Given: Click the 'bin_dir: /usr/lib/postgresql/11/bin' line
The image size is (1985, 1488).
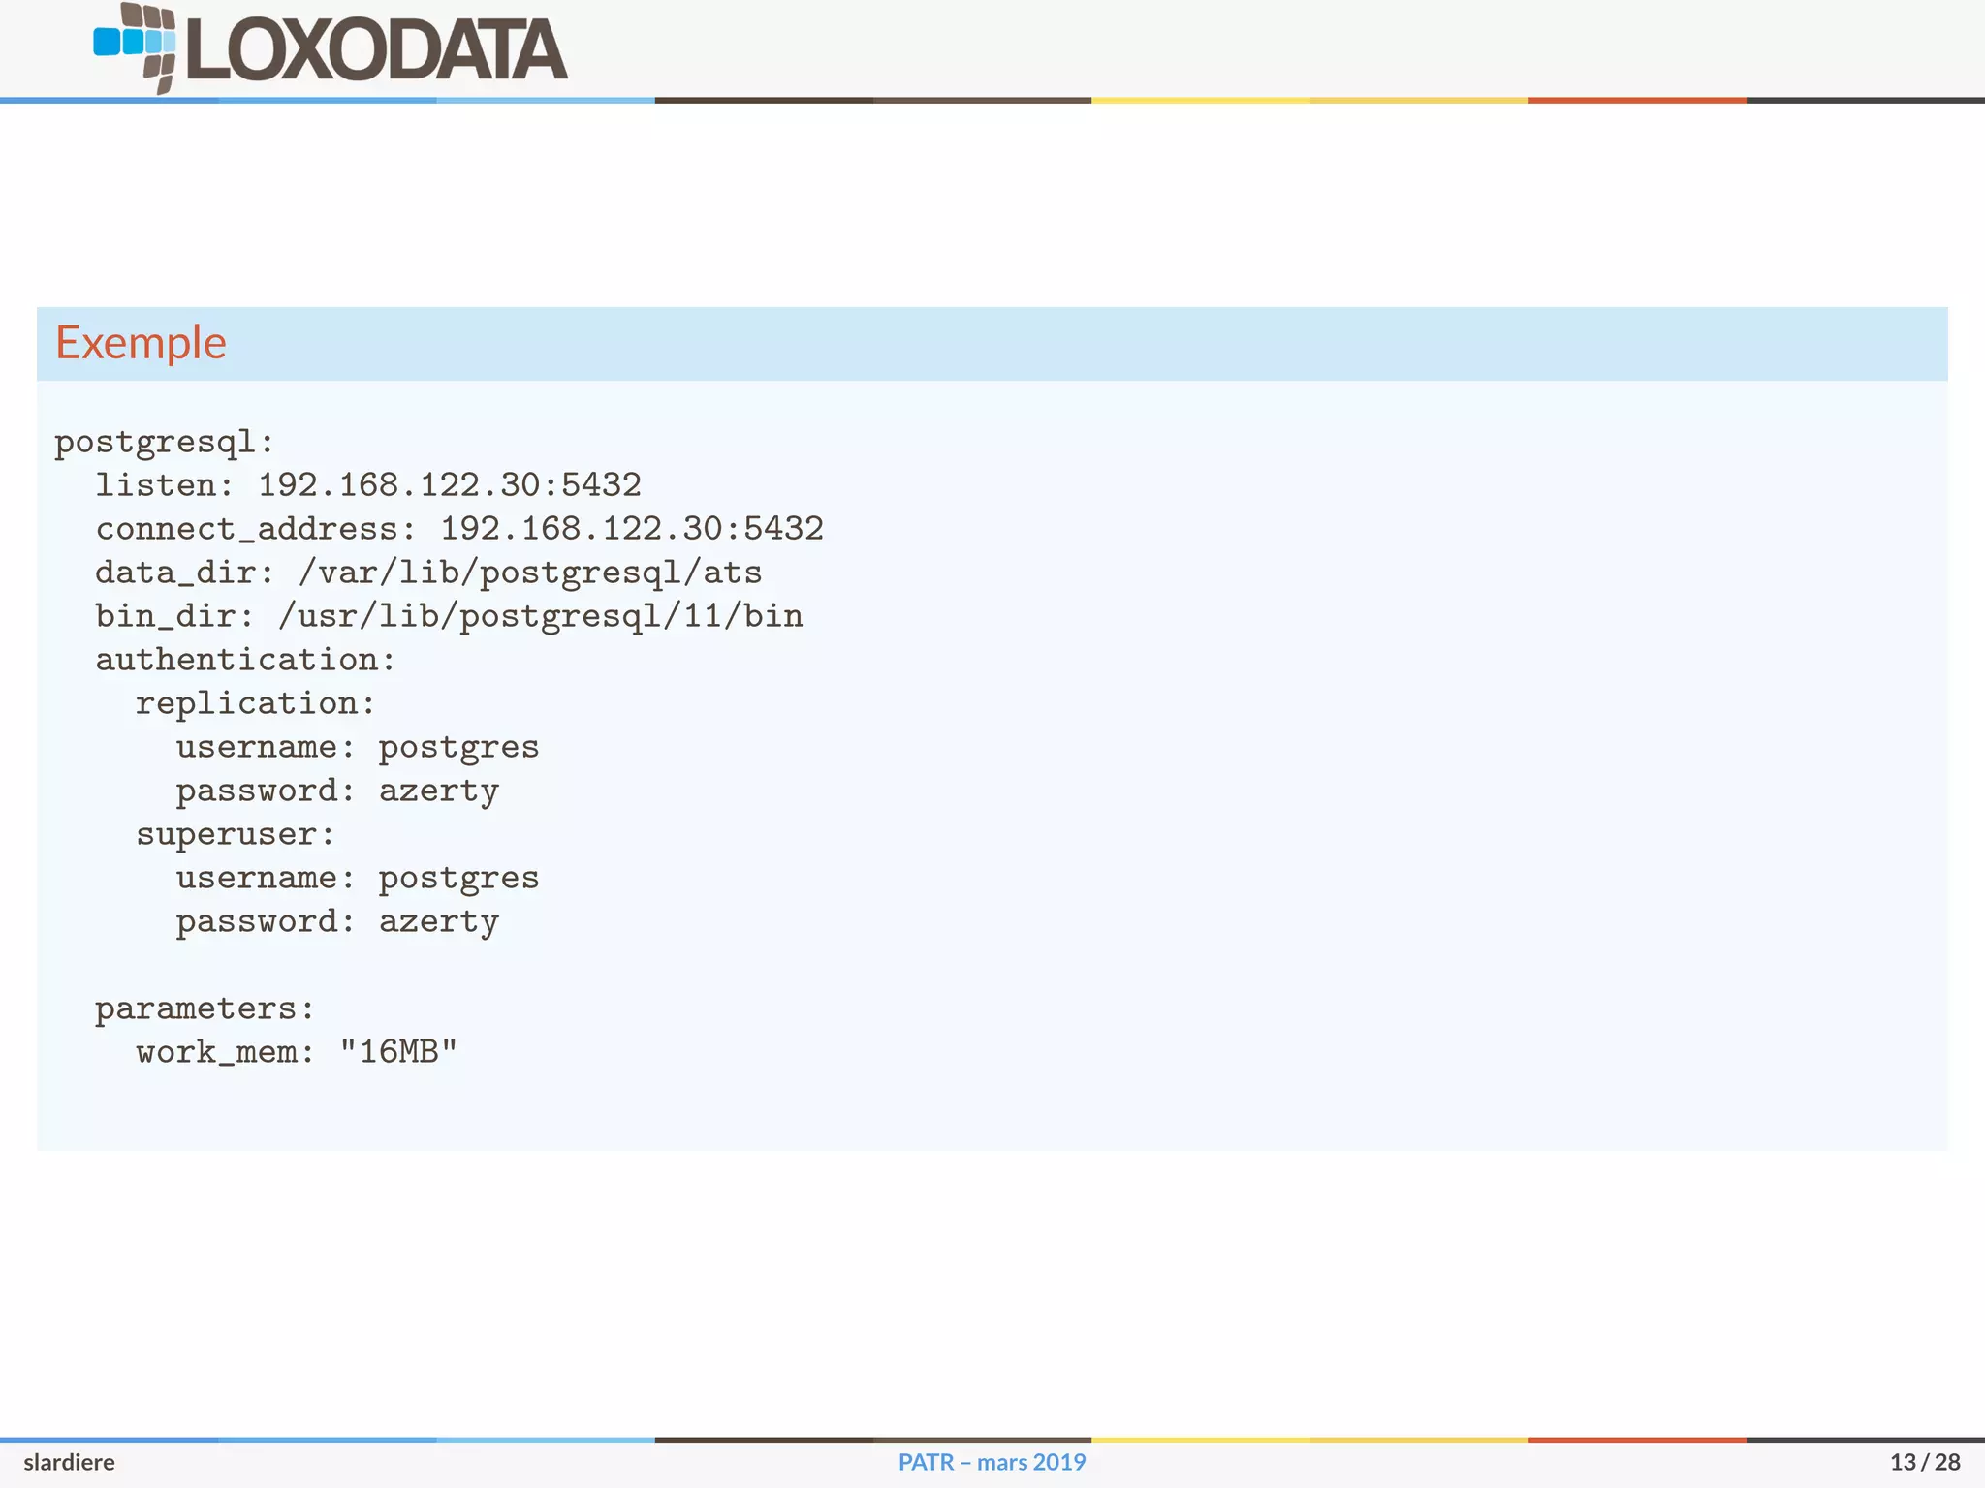Looking at the screenshot, I should pyautogui.click(x=450, y=616).
